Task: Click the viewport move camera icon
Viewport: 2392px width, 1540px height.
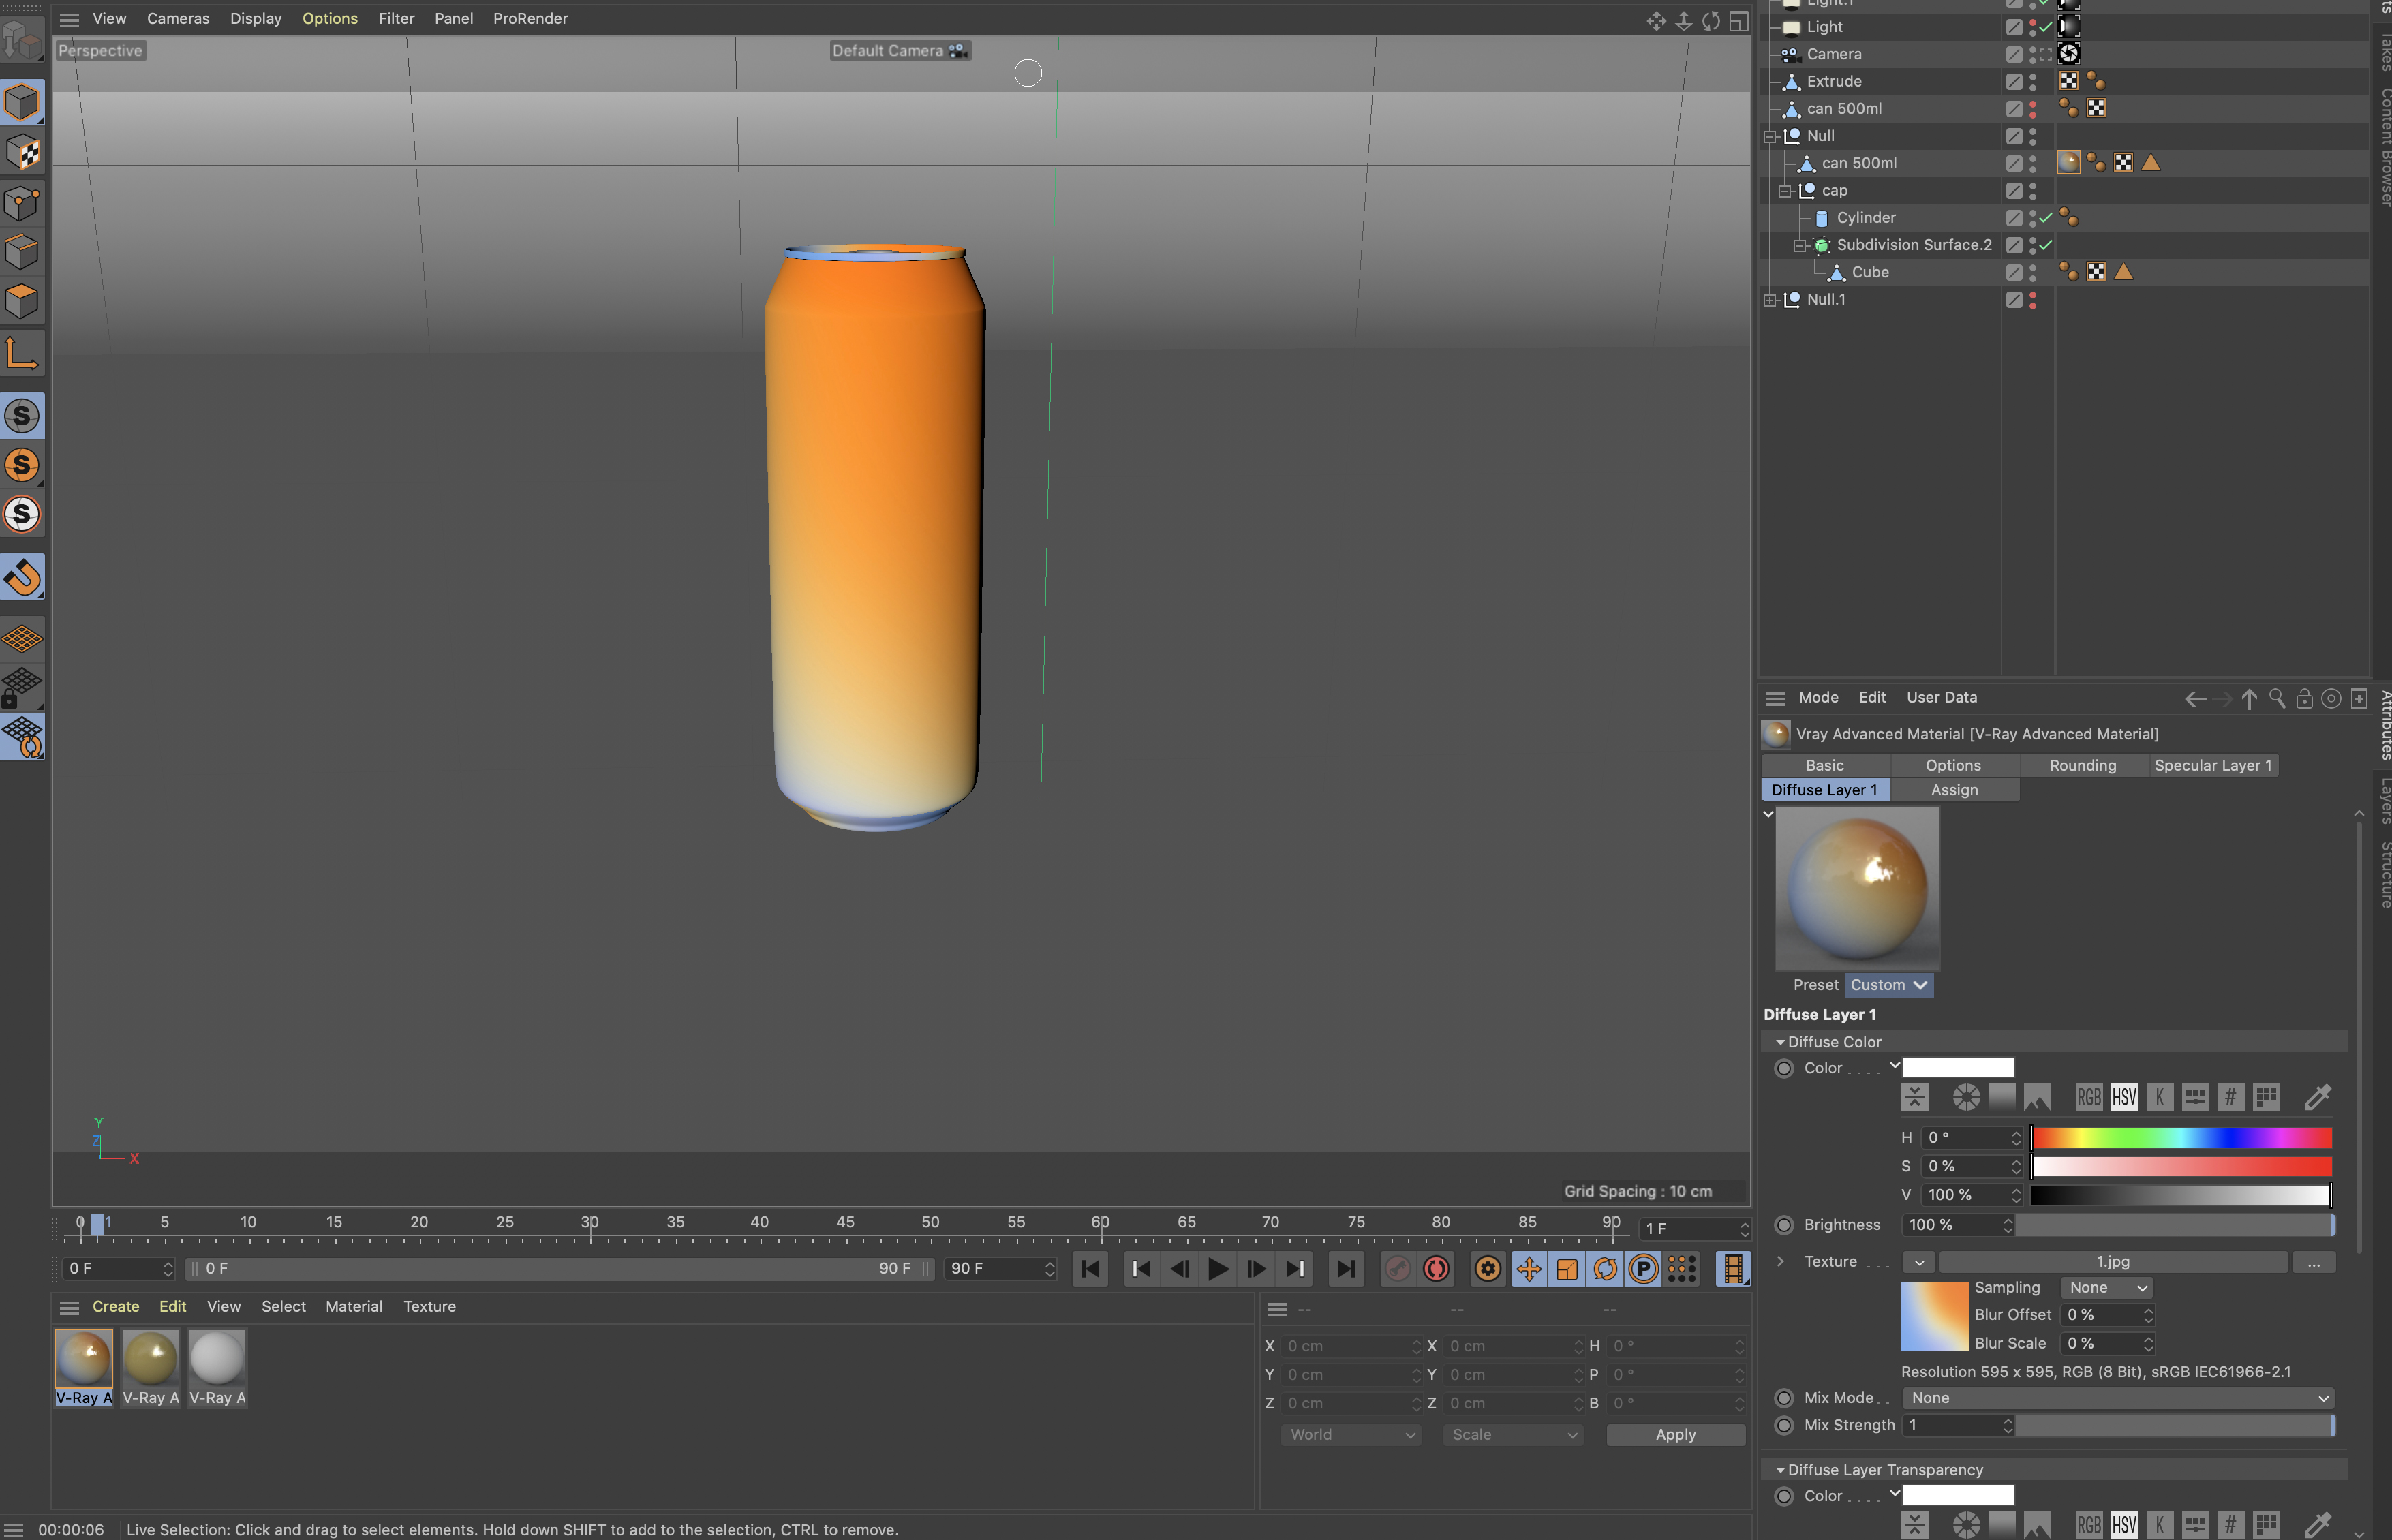Action: [1656, 21]
